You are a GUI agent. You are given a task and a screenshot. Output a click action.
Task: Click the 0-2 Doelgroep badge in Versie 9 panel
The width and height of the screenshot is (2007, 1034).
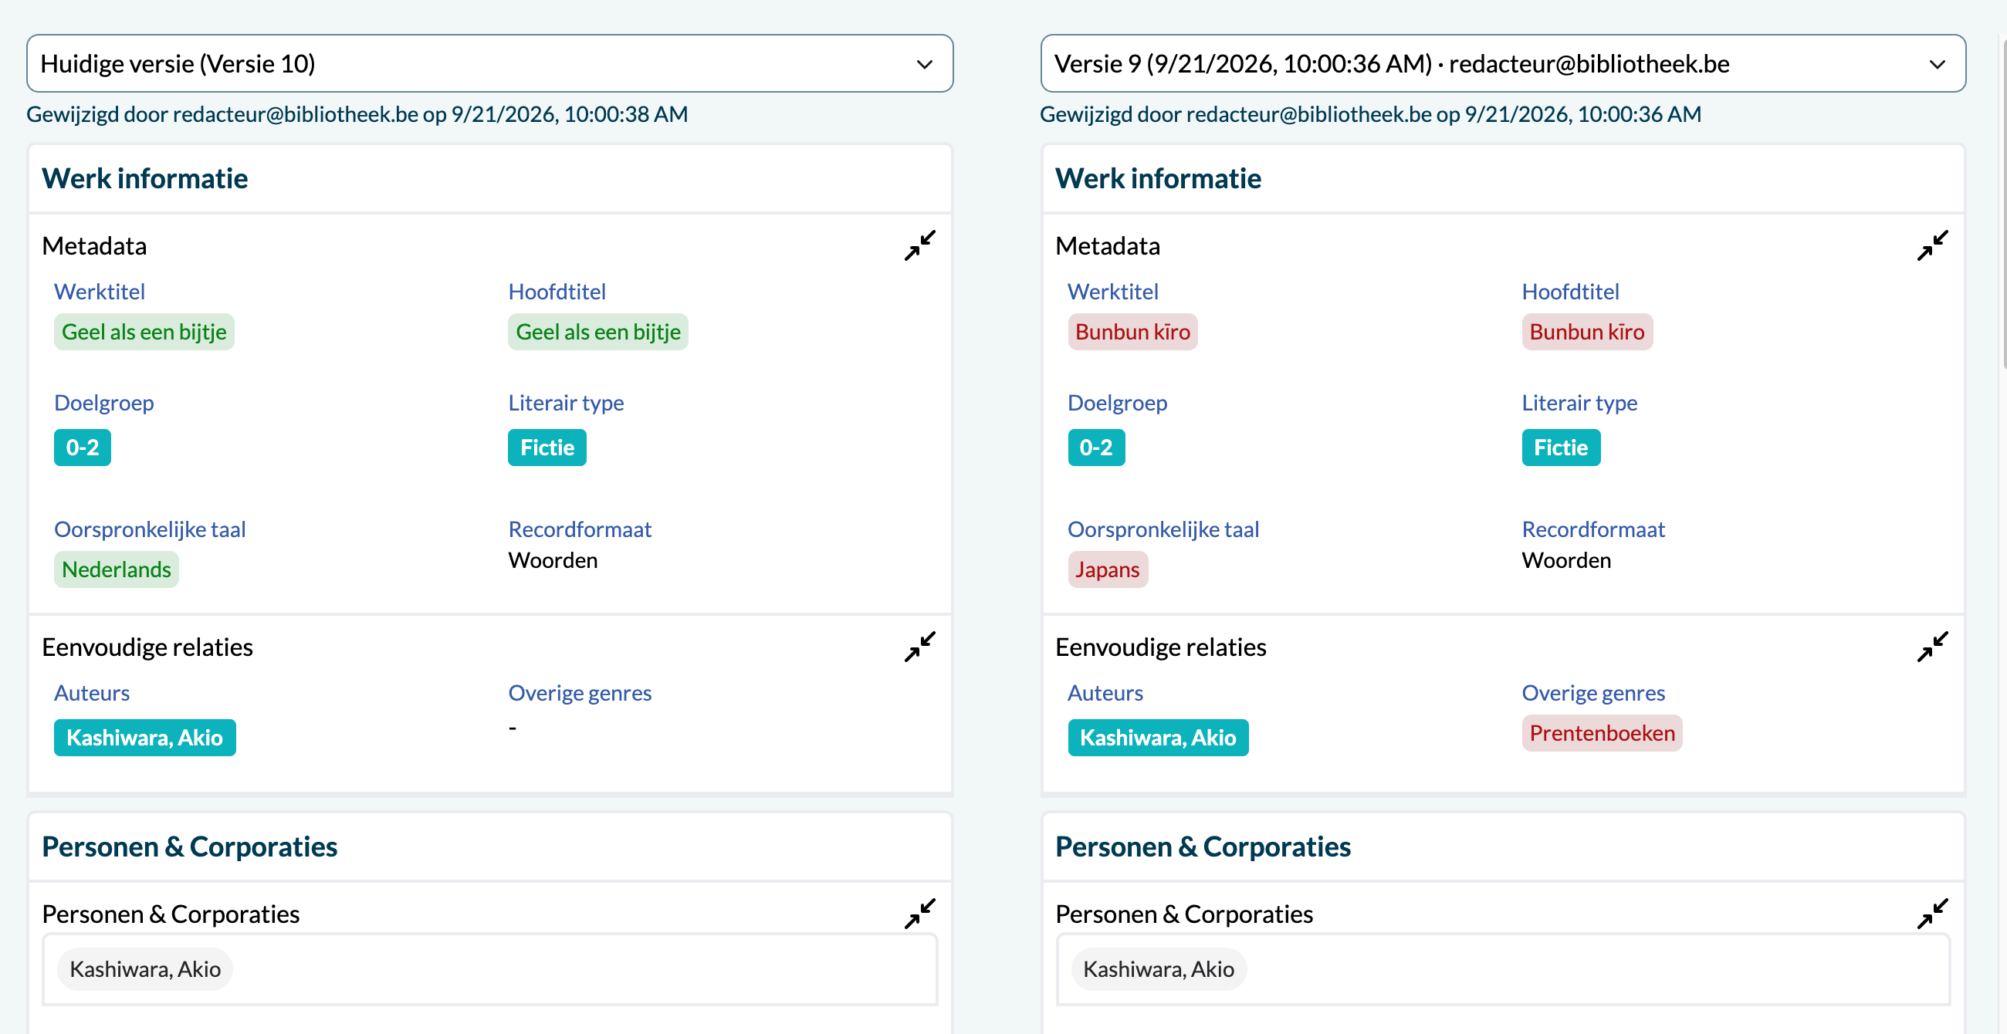[x=1096, y=448]
